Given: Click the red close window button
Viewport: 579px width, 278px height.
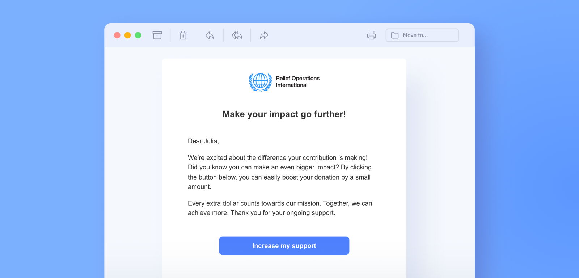Looking at the screenshot, I should click(117, 35).
